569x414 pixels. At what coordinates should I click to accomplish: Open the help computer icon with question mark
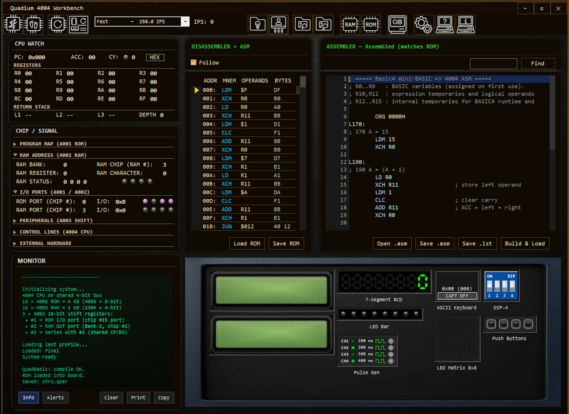pyautogui.click(x=445, y=25)
